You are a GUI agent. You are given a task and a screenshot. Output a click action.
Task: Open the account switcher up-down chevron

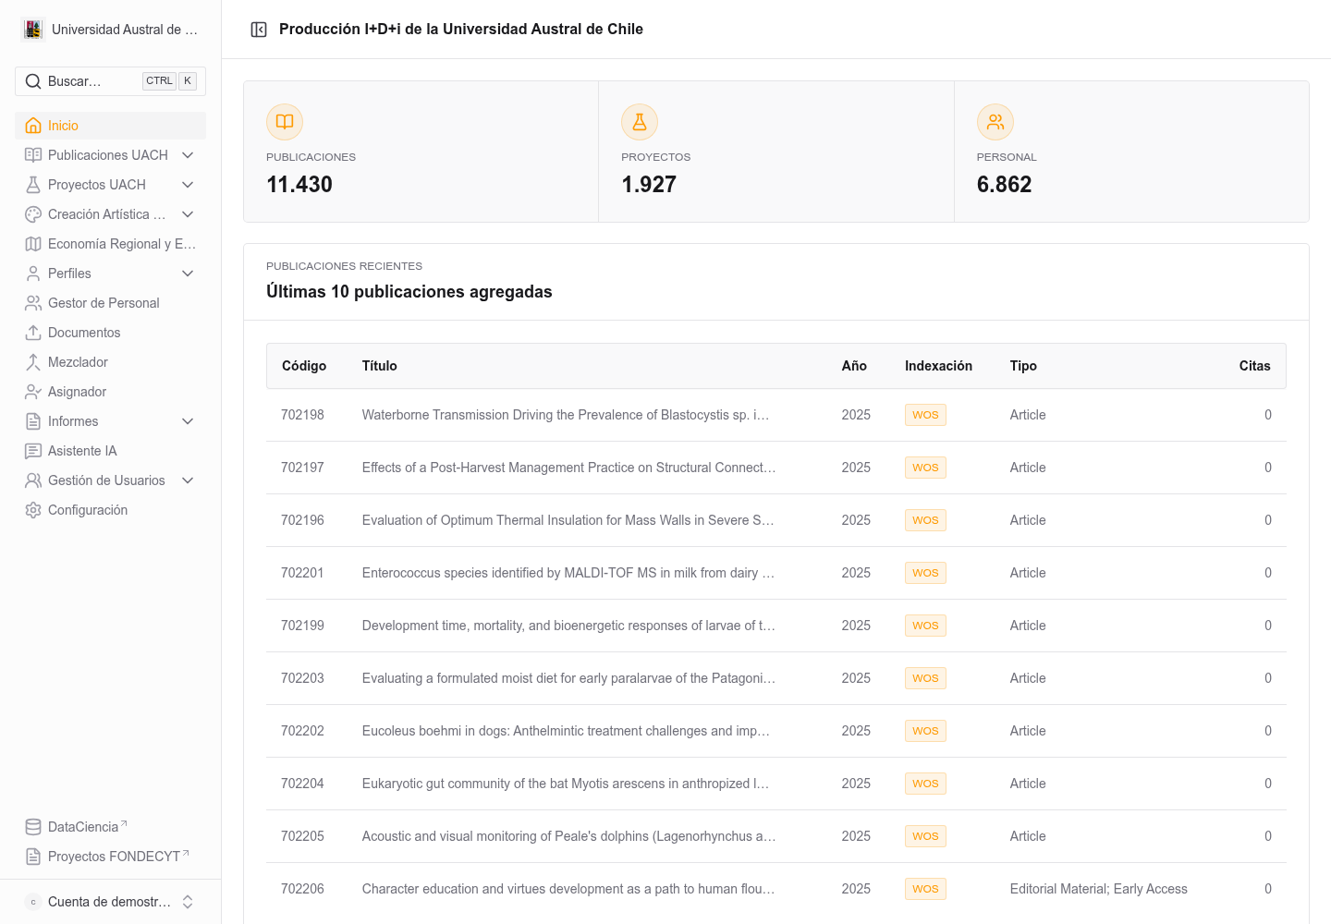188,902
